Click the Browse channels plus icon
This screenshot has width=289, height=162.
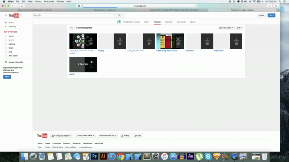click(x=6, y=62)
